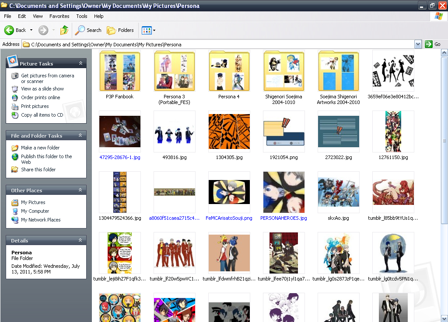
Task: Click Publish this folder to the Web
Action: click(46, 159)
